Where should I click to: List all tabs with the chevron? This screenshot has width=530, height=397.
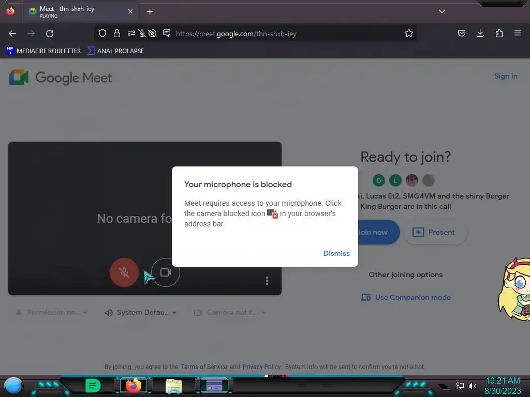pos(442,11)
